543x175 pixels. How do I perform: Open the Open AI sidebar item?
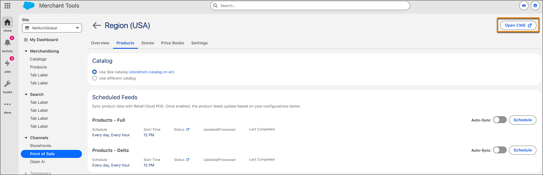pos(37,162)
